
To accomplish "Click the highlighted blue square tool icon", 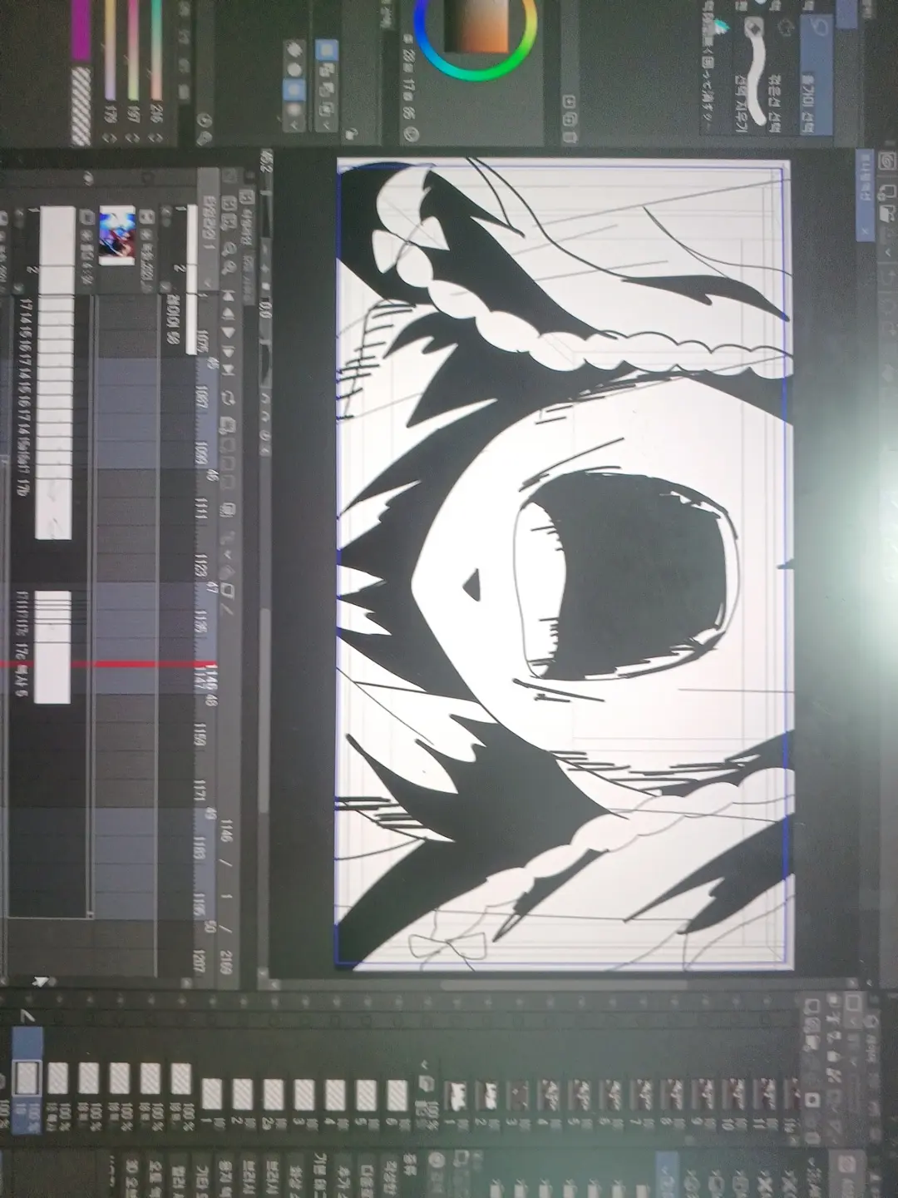I will 328,51.
